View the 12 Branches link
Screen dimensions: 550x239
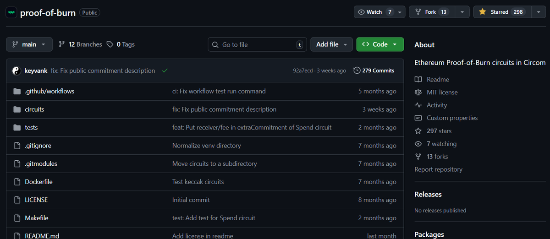81,44
